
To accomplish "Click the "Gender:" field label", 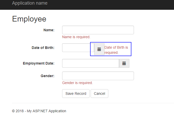I will click(47, 76).
